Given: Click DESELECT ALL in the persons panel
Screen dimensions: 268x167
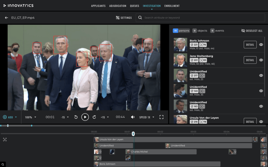Looking at the screenshot, I should 252,31.
